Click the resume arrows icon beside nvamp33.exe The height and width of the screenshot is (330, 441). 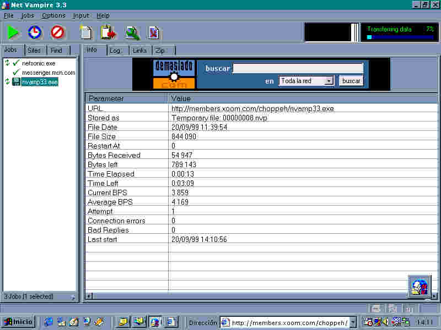click(7, 81)
